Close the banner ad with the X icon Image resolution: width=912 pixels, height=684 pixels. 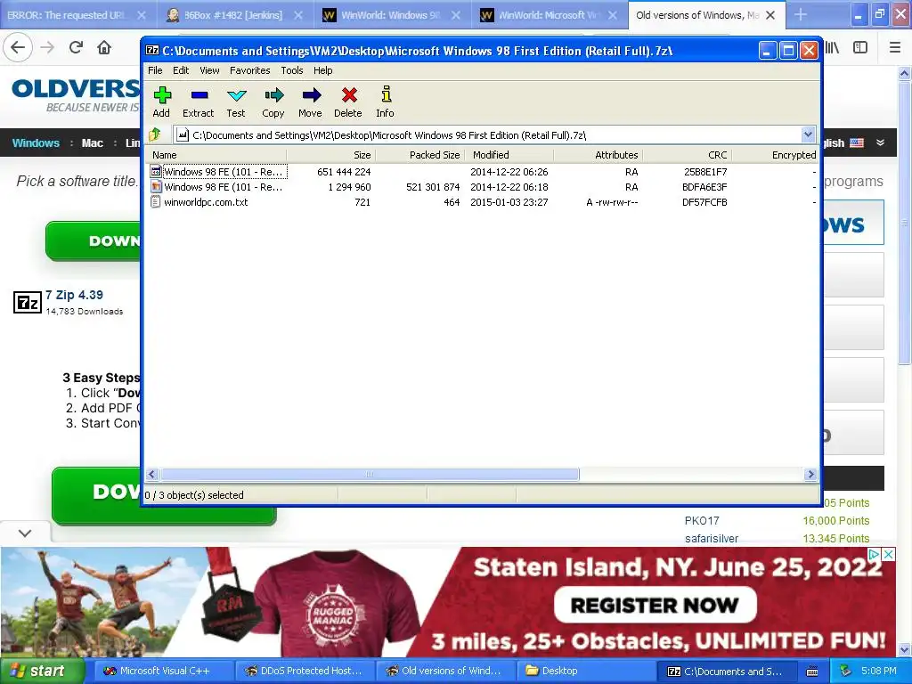click(888, 554)
